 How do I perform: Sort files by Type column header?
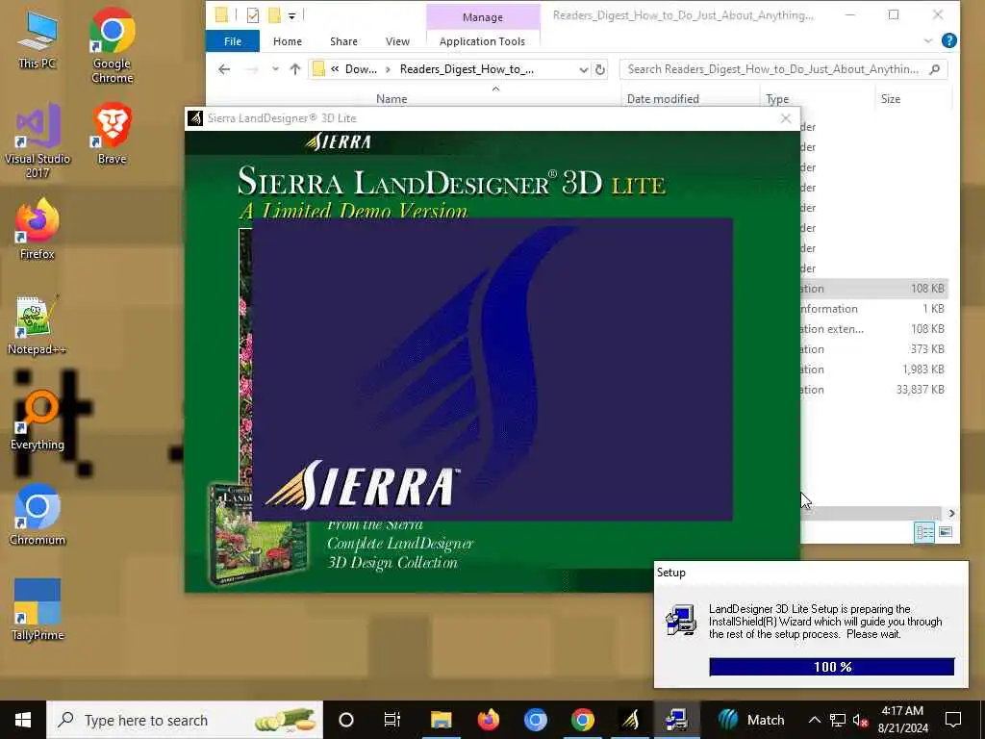tap(777, 99)
